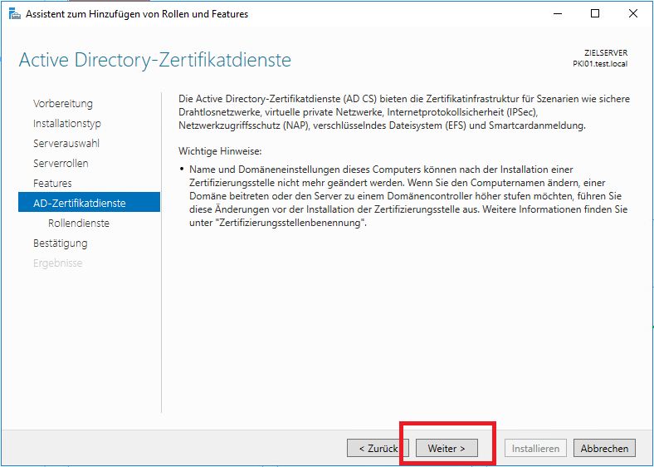Screen dimensions: 654x467
Task: Open the Rollendienste sub-step
Action: point(79,224)
